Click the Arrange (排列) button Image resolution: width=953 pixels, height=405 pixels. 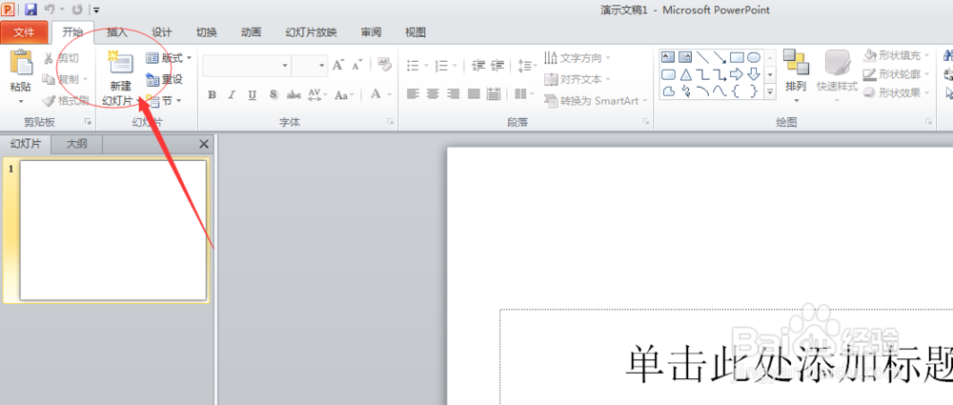click(x=796, y=76)
